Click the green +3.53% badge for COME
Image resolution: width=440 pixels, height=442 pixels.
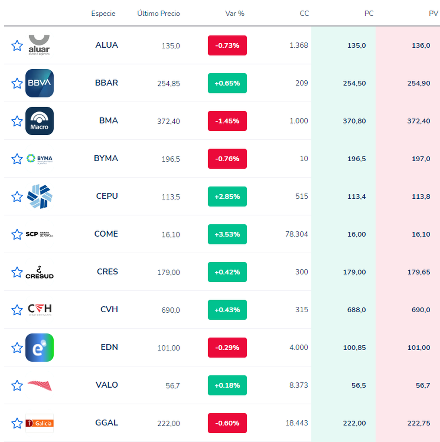[227, 234]
